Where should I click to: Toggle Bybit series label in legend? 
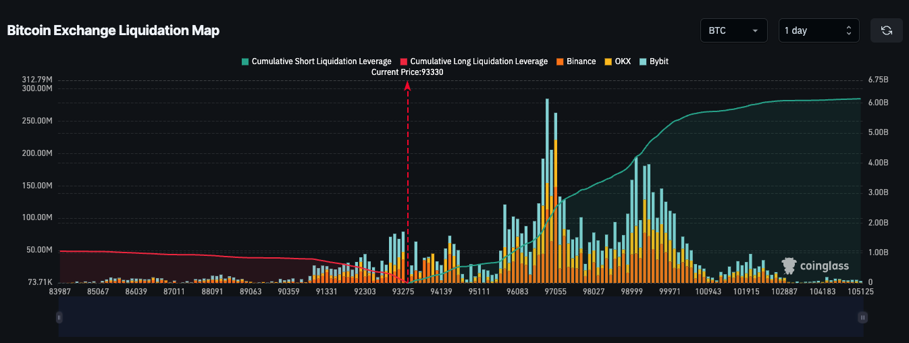point(659,61)
